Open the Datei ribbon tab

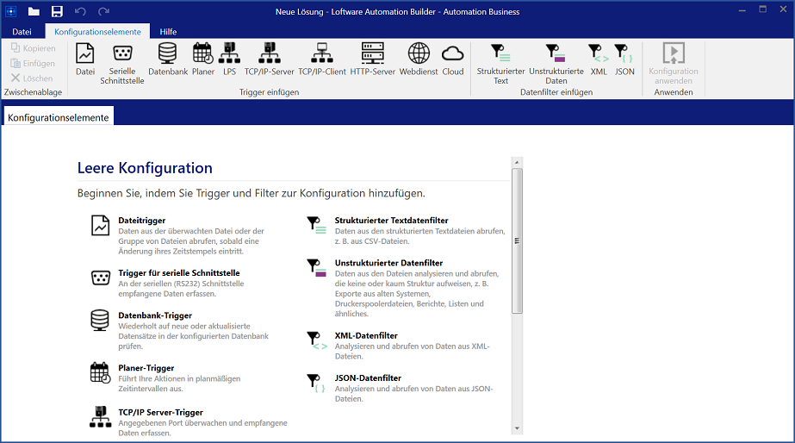point(22,32)
